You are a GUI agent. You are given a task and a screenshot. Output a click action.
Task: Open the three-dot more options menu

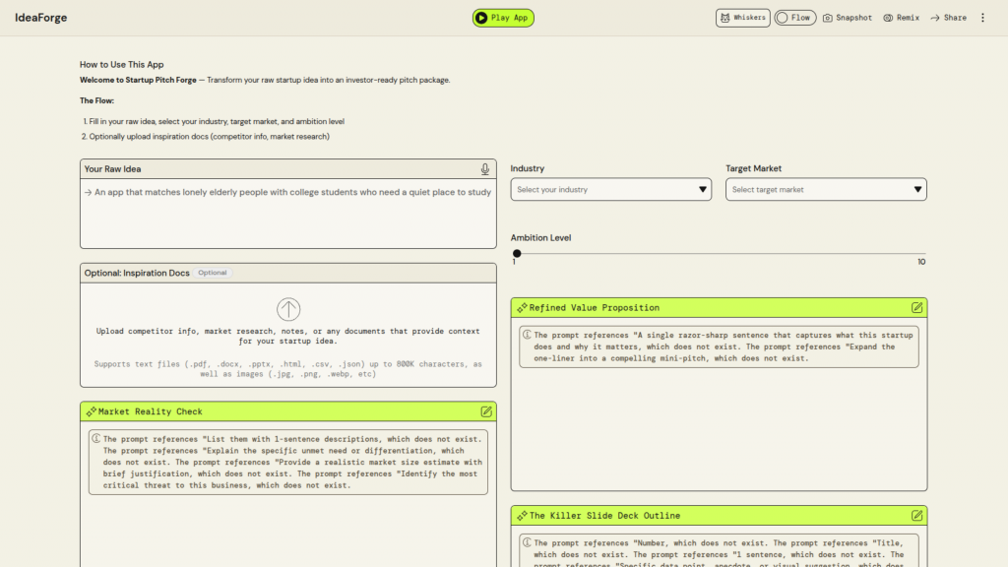click(x=981, y=18)
